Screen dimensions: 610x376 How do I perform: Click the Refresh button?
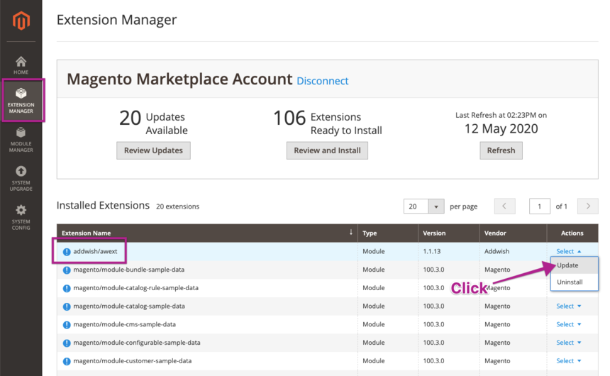coord(501,150)
